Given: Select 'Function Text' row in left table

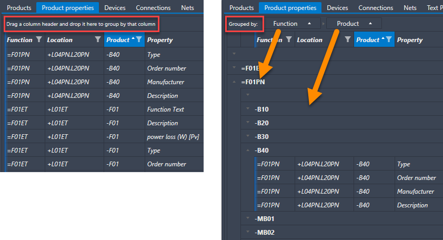Looking at the screenshot, I should click(x=166, y=109).
